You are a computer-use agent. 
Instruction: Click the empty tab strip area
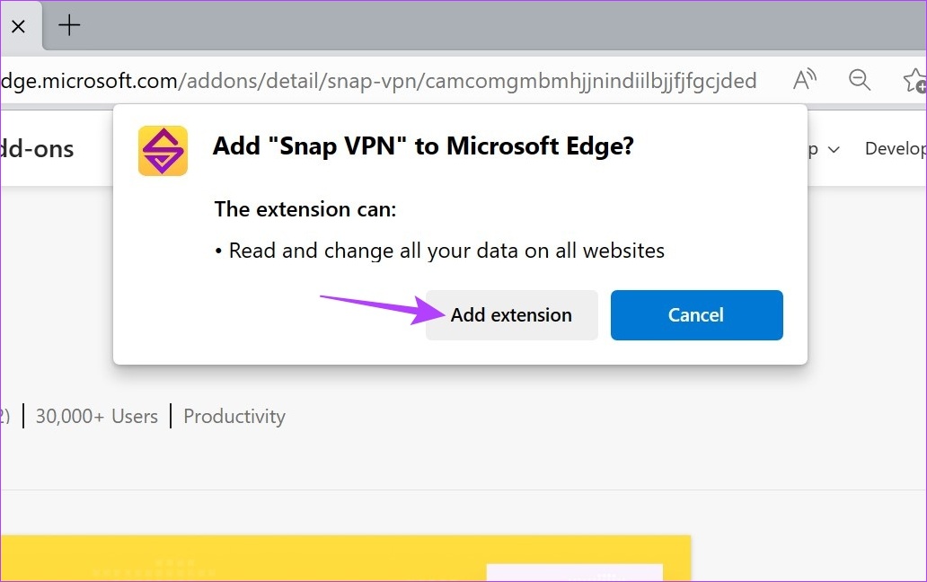tap(502, 25)
